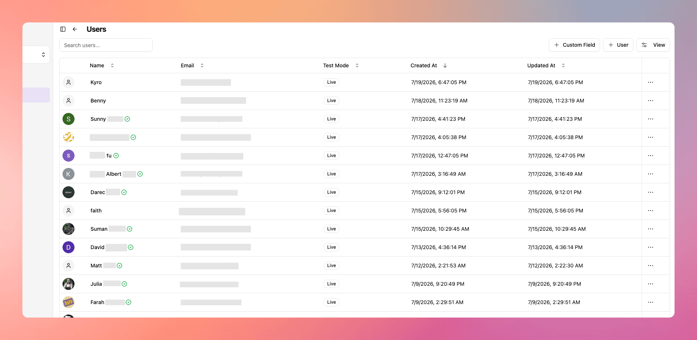Viewport: 697px width, 340px height.
Task: Click the verified checkmark next to Sunny
Action: click(127, 119)
